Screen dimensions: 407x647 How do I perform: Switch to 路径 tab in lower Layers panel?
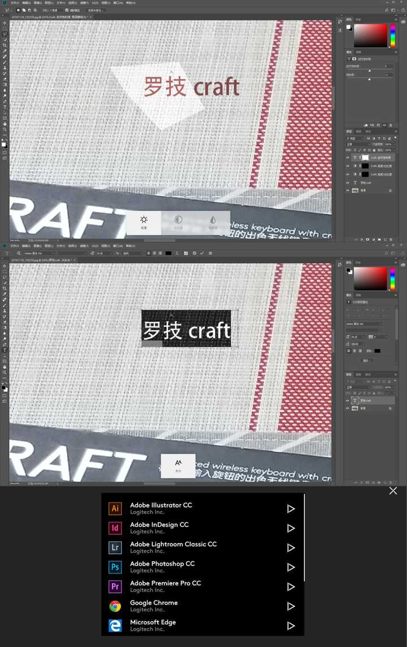(x=368, y=375)
